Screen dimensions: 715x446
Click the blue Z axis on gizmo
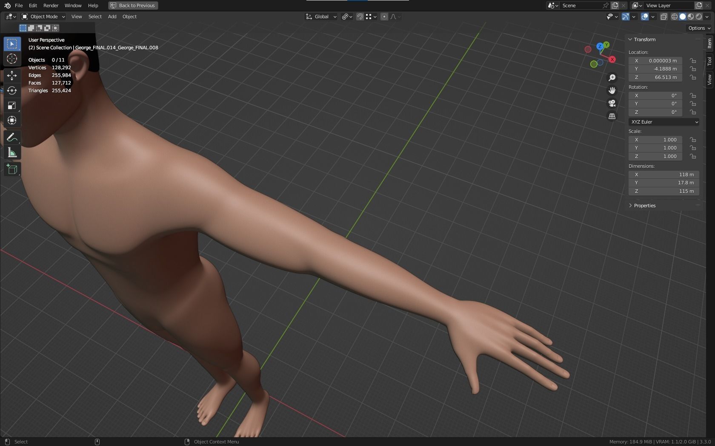pyautogui.click(x=600, y=46)
